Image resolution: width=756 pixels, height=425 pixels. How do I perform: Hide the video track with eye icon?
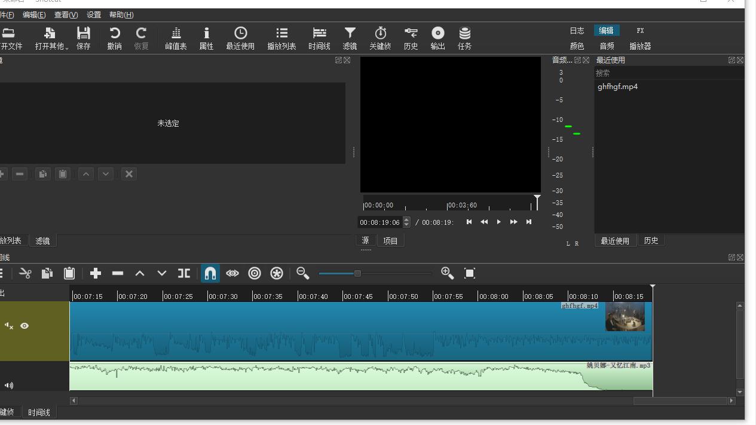(x=25, y=326)
